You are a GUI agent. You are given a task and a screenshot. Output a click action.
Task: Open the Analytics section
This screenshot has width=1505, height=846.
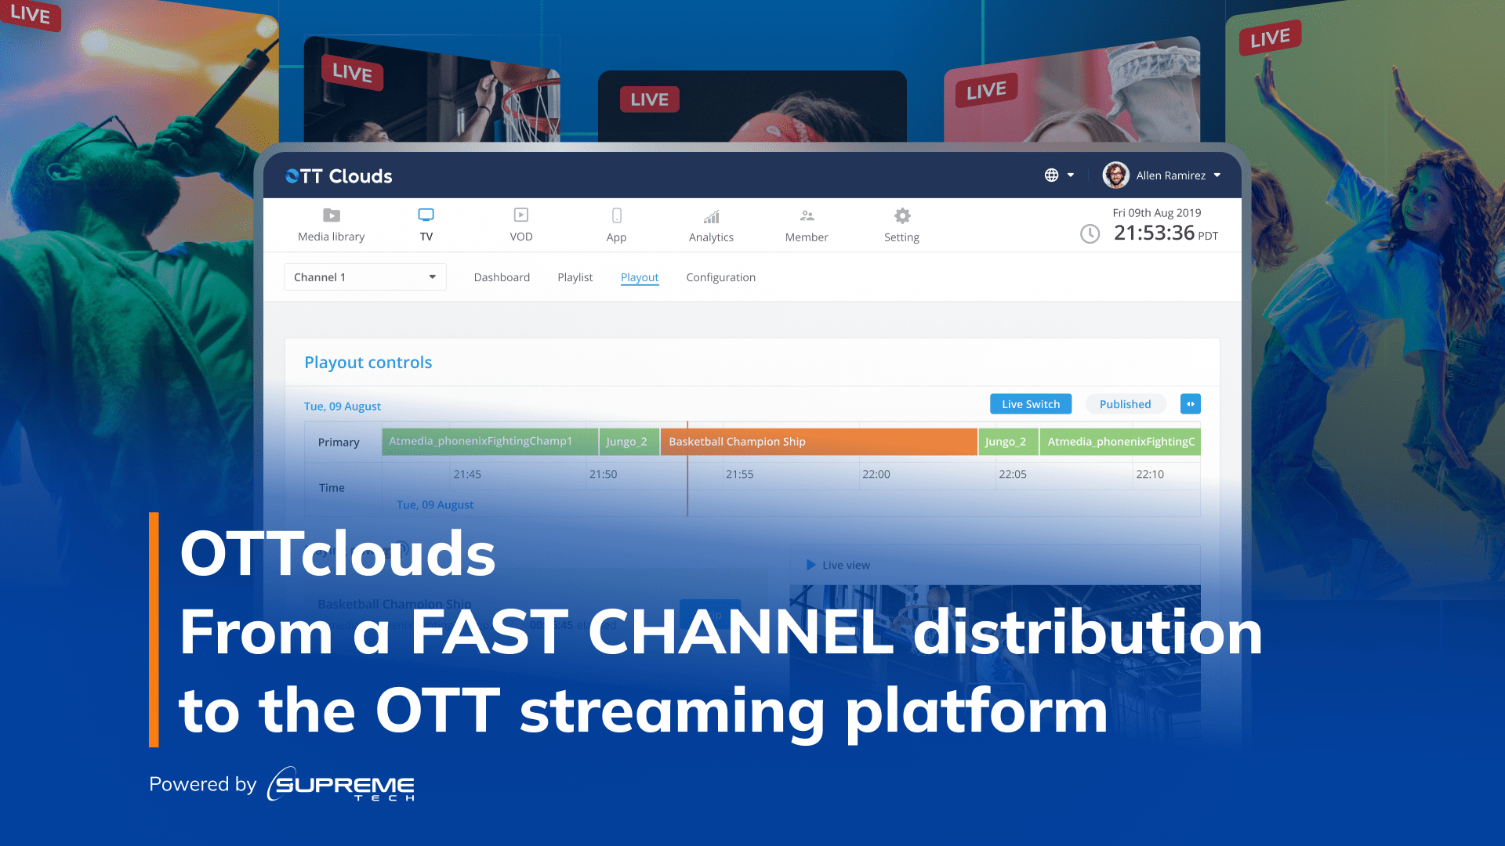tap(710, 224)
